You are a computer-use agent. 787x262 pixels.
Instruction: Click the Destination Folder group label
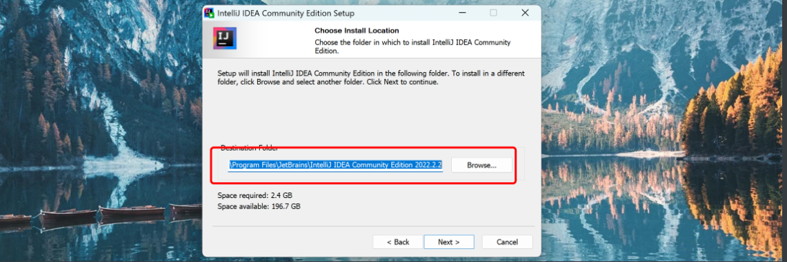point(250,148)
